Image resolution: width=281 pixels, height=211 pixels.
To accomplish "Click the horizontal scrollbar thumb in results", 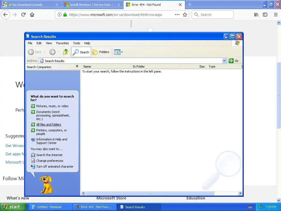I will point(150,193).
